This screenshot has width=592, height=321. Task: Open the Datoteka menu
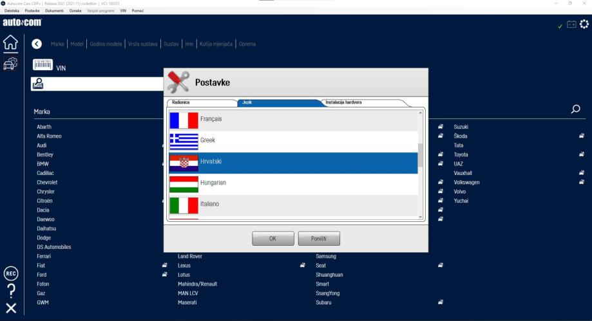[12, 11]
